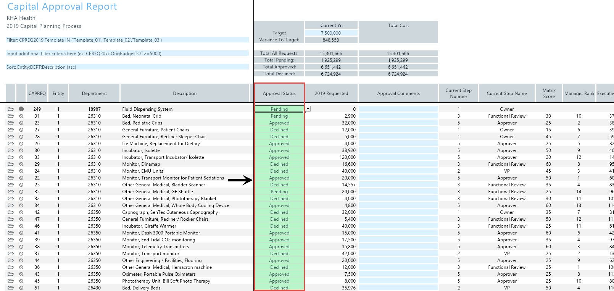Click the filled circle icon for CAPREQ 249
Image resolution: width=614 pixels, height=291 pixels.
[x=21, y=109]
